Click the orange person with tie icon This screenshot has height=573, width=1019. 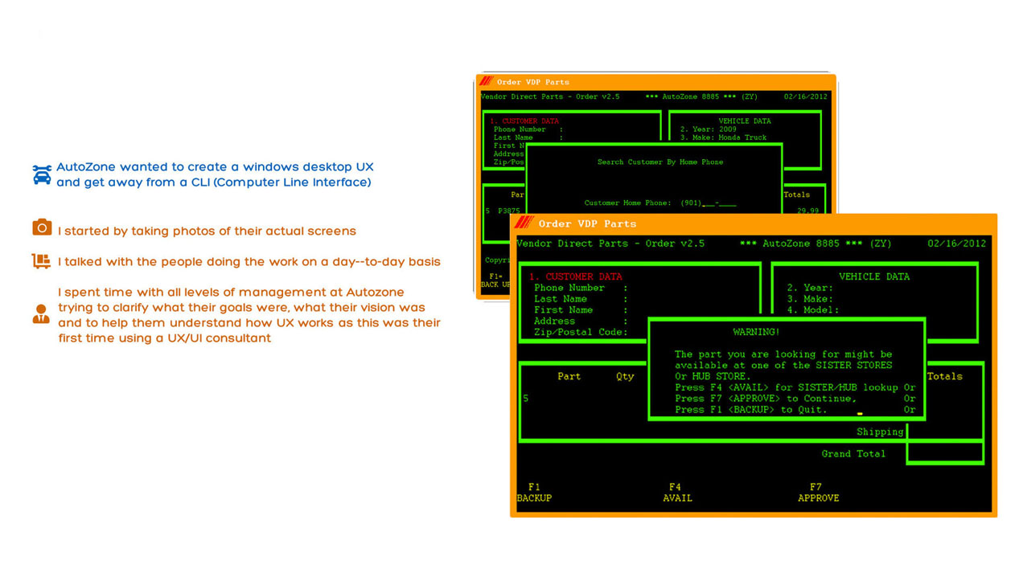point(41,314)
